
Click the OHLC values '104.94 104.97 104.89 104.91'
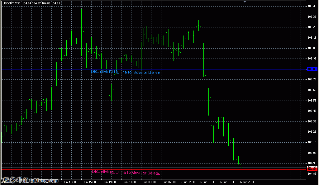pos(41,3)
